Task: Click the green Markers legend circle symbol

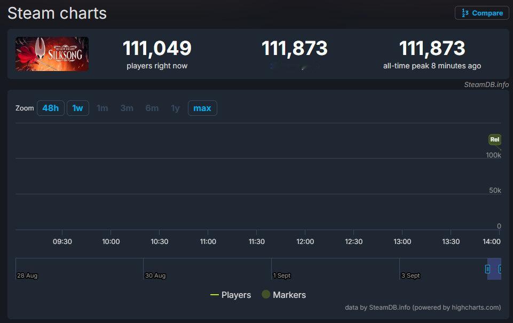Action: (266, 294)
